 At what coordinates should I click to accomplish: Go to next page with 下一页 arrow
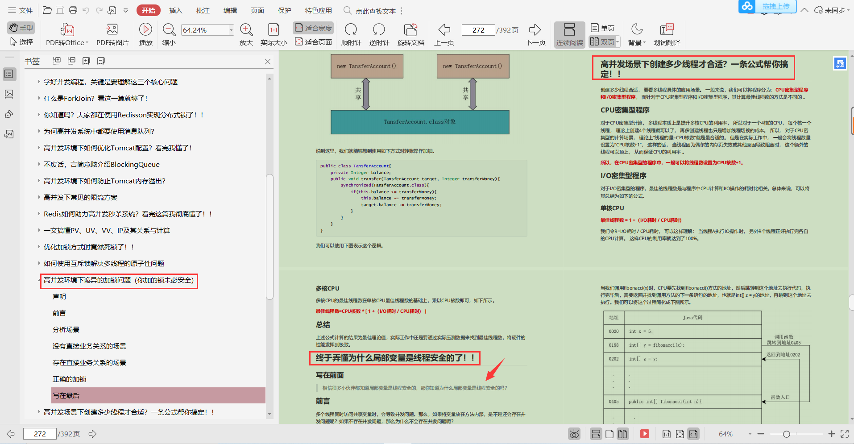click(535, 35)
